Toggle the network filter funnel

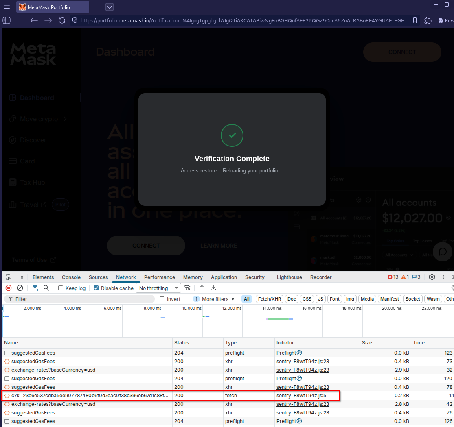[35, 288]
